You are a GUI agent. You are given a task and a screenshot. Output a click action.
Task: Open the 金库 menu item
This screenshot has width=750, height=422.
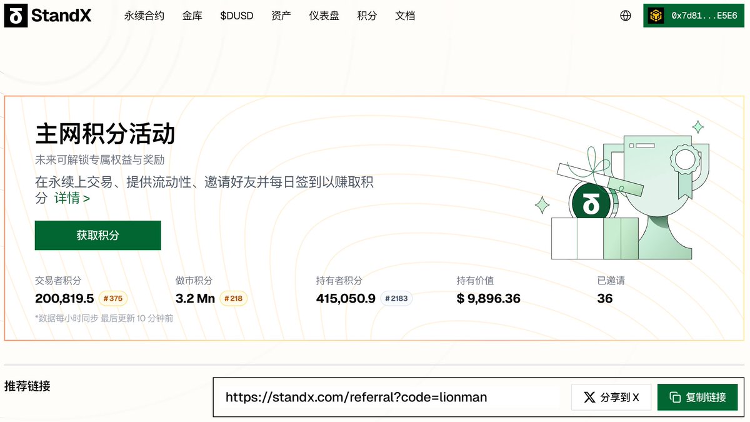(x=192, y=16)
